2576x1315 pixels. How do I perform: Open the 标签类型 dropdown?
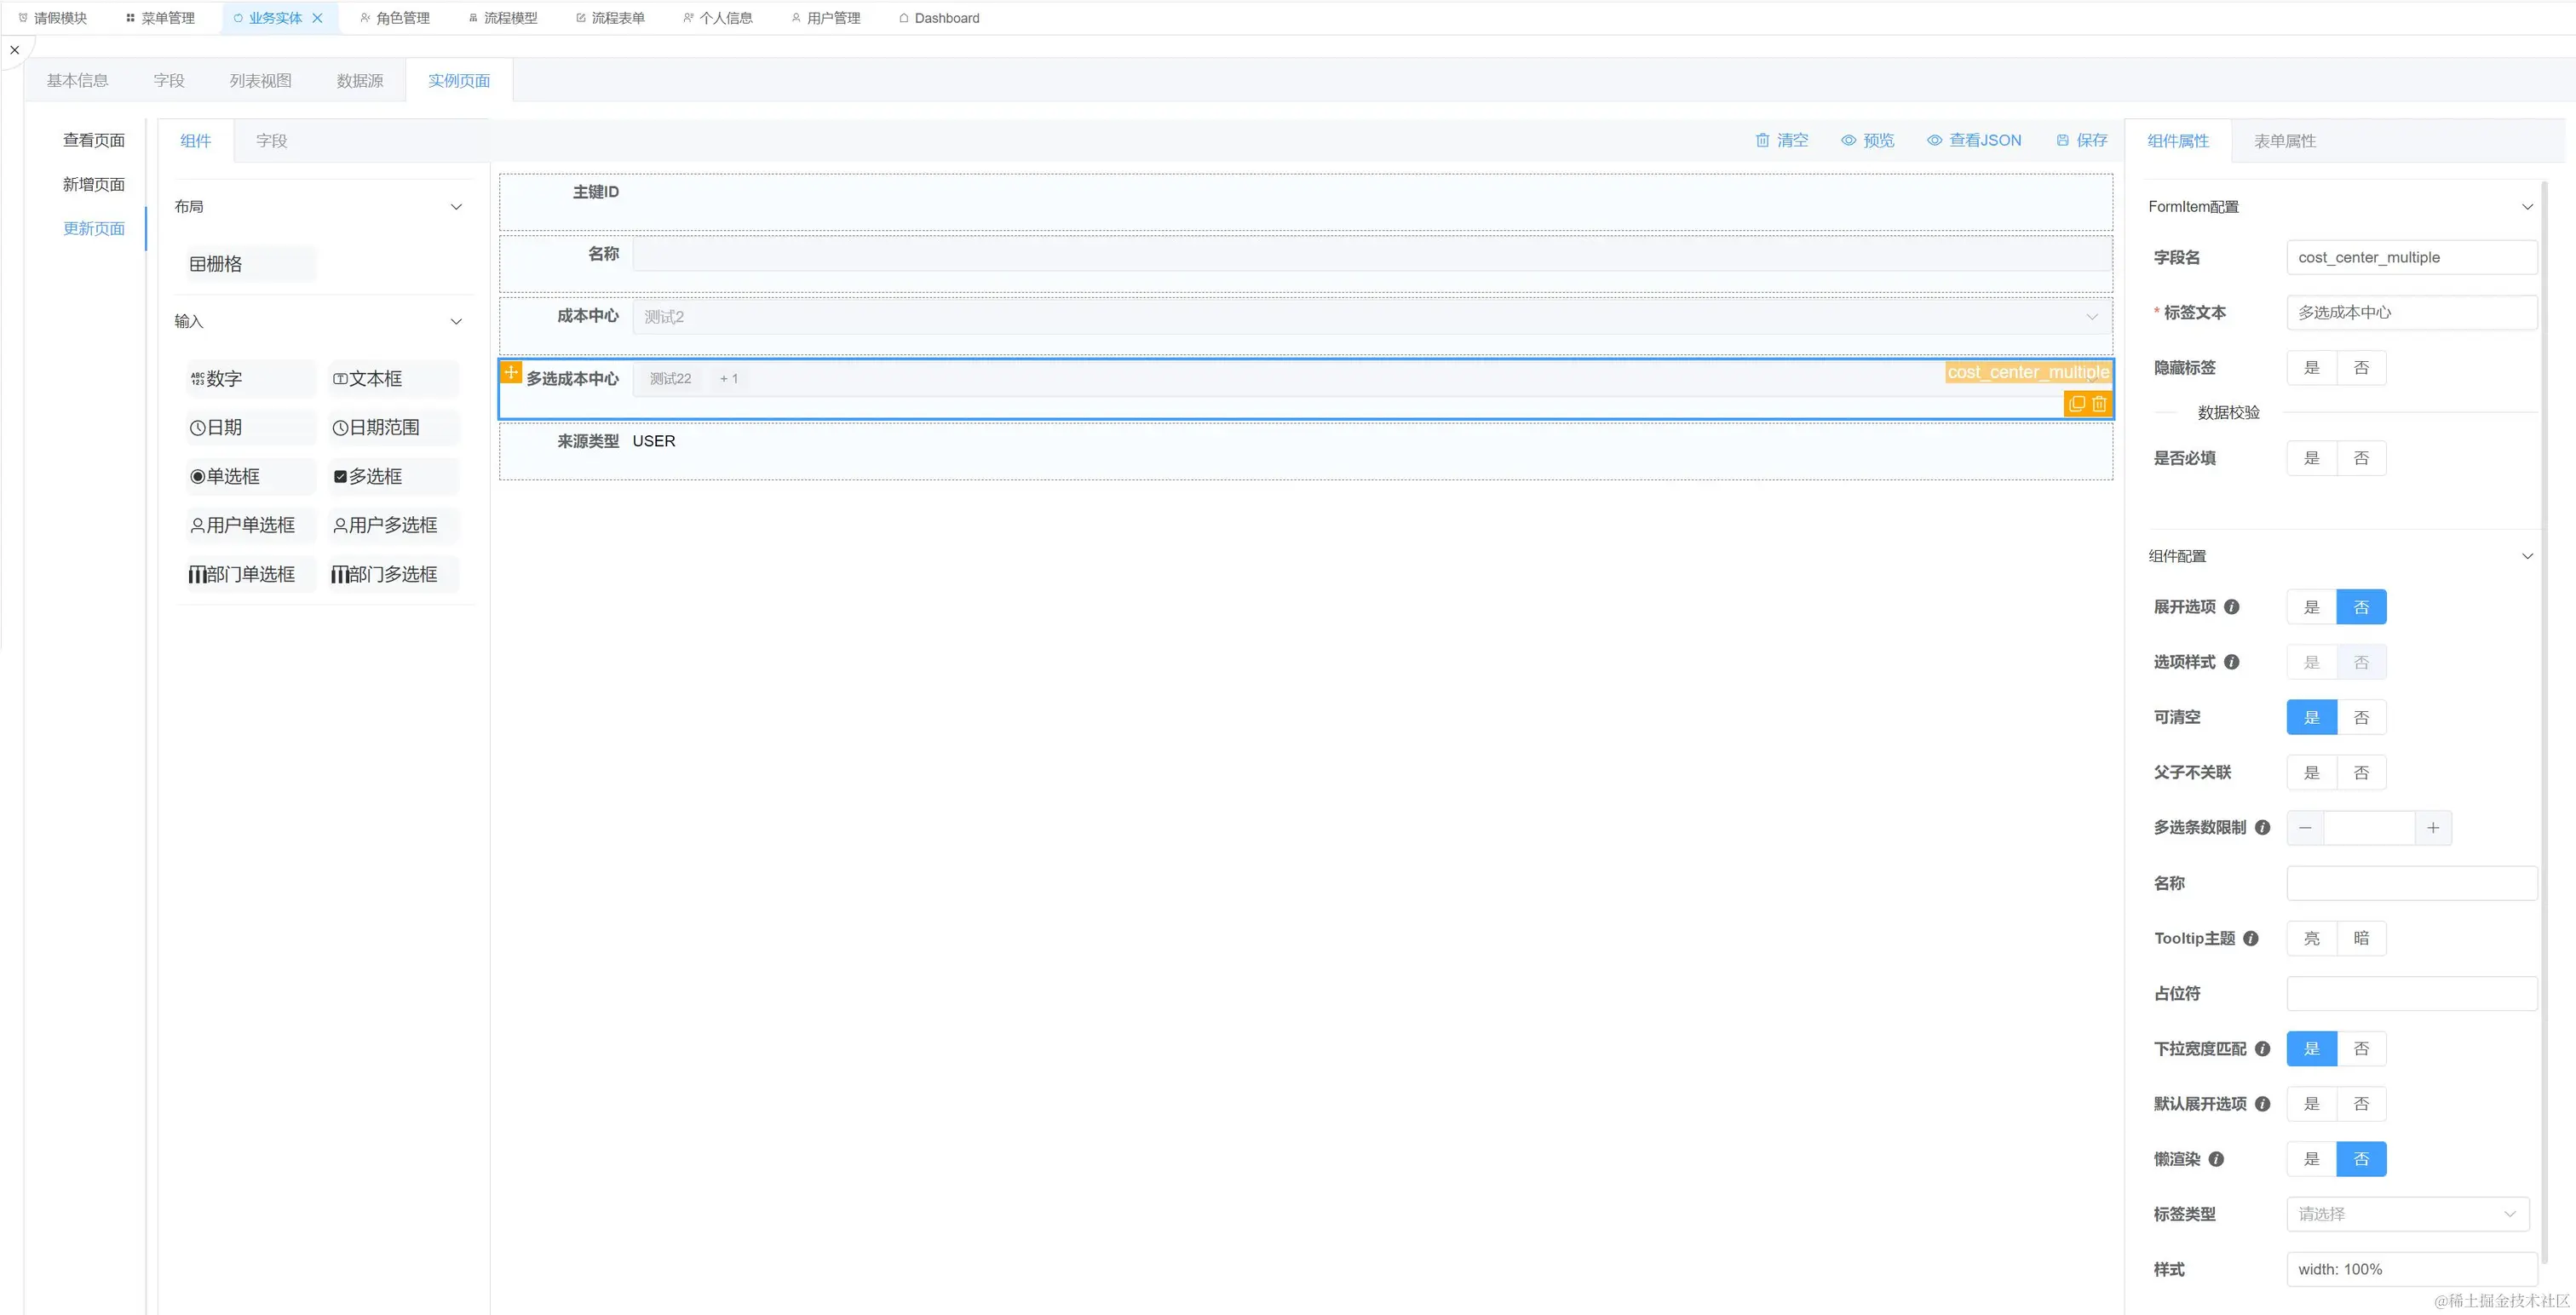pos(2407,1214)
